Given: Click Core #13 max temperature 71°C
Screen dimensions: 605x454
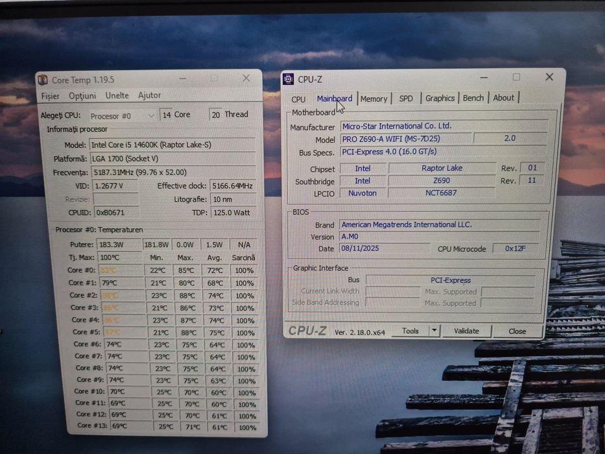Looking at the screenshot, I should point(193,427).
